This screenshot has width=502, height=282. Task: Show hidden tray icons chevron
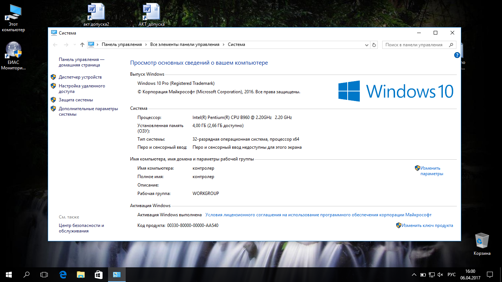click(414, 275)
